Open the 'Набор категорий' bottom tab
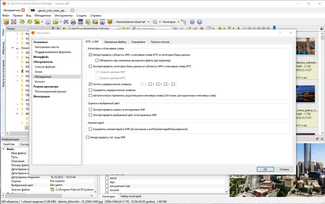325x204 pixels. click(131, 196)
